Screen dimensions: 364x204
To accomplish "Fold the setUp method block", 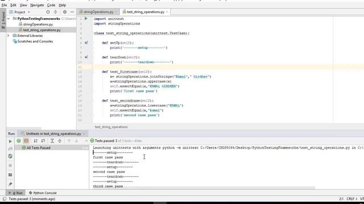I will coord(92,43).
